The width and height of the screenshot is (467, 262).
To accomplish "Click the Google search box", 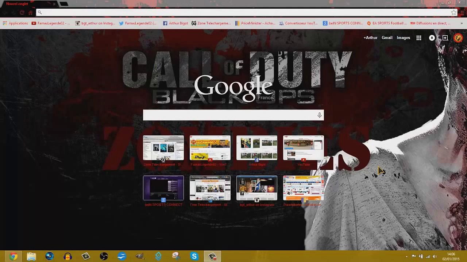I will pos(233,115).
